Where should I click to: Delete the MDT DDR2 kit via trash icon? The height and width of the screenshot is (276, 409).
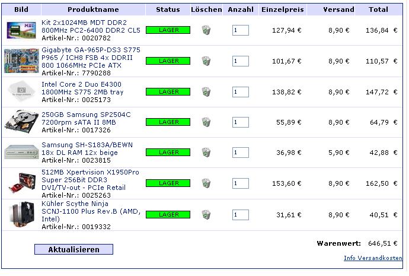206,30
